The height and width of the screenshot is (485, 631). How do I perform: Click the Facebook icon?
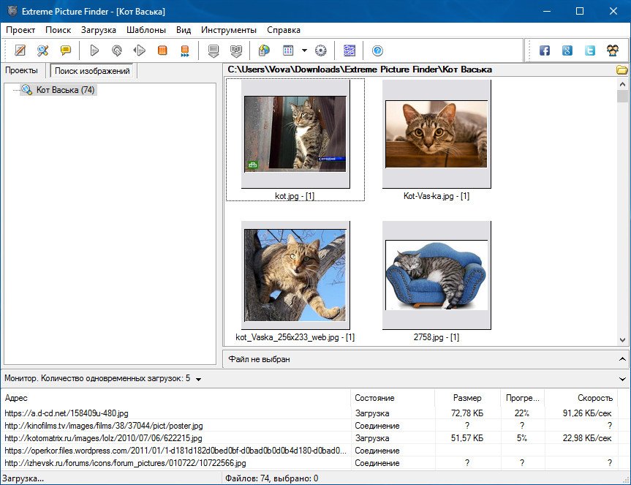tap(545, 50)
